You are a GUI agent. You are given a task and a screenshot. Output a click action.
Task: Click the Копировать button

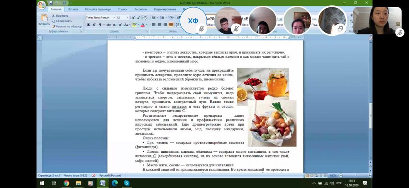64,21
